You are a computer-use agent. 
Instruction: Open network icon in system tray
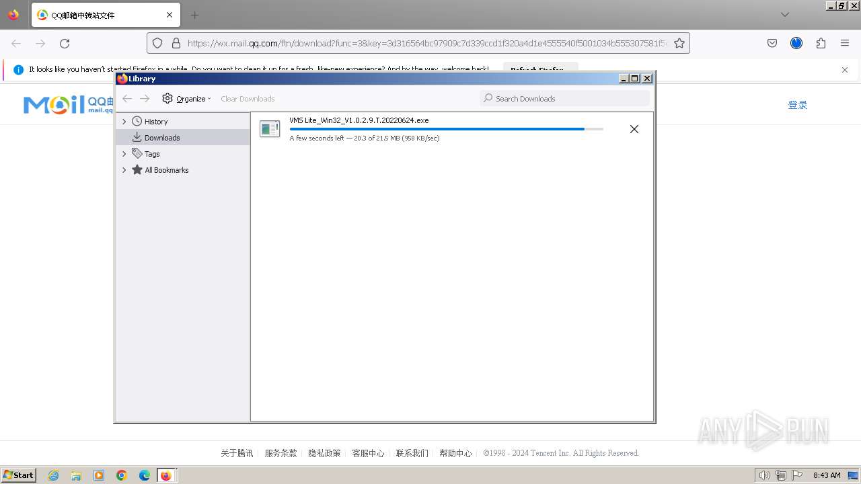[x=781, y=475]
